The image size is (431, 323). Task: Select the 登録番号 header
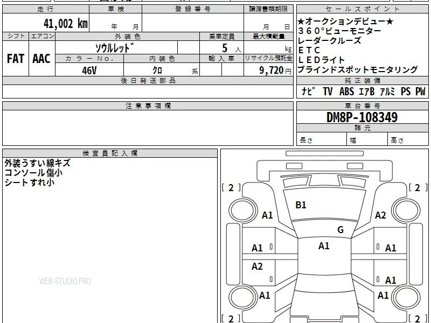pyautogui.click(x=193, y=9)
